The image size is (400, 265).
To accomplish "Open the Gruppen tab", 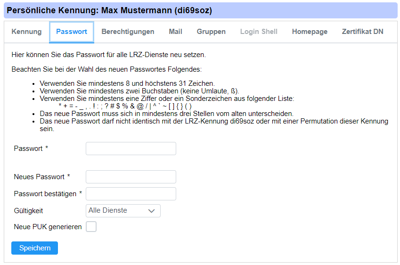I will [211, 32].
